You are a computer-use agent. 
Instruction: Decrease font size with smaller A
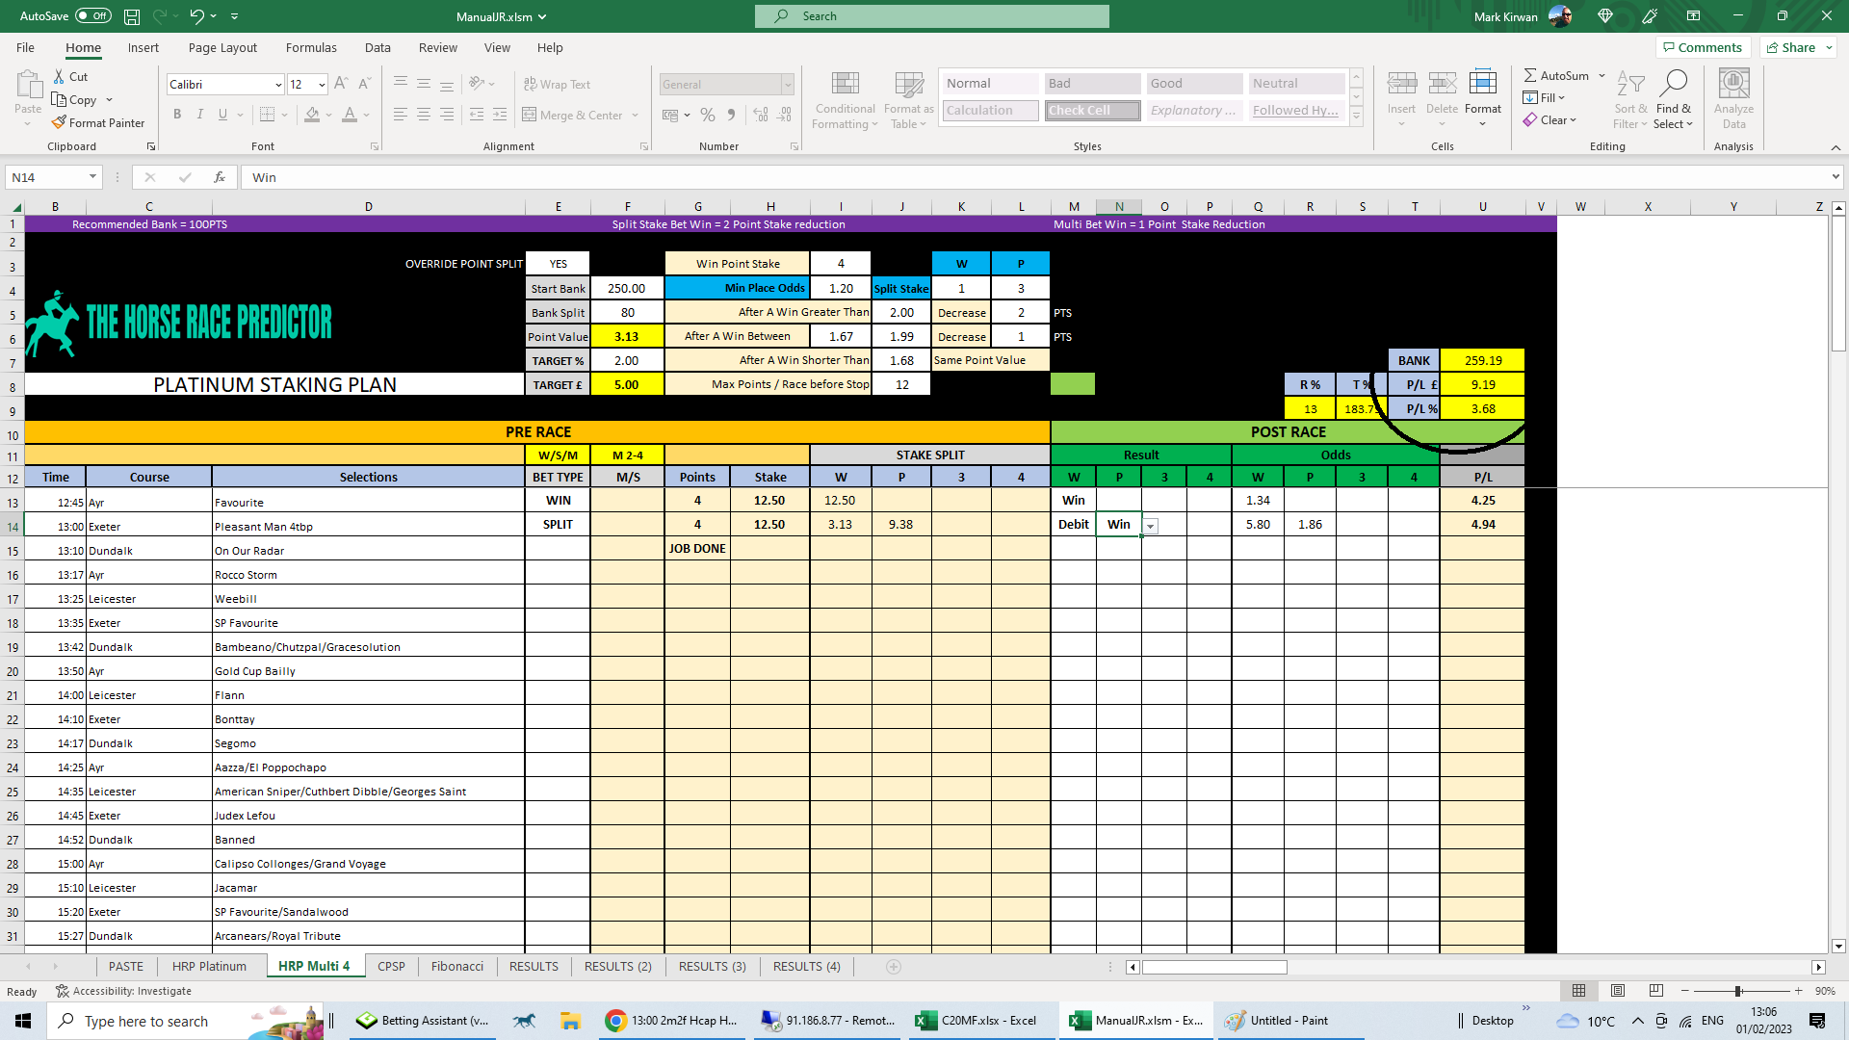364,85
